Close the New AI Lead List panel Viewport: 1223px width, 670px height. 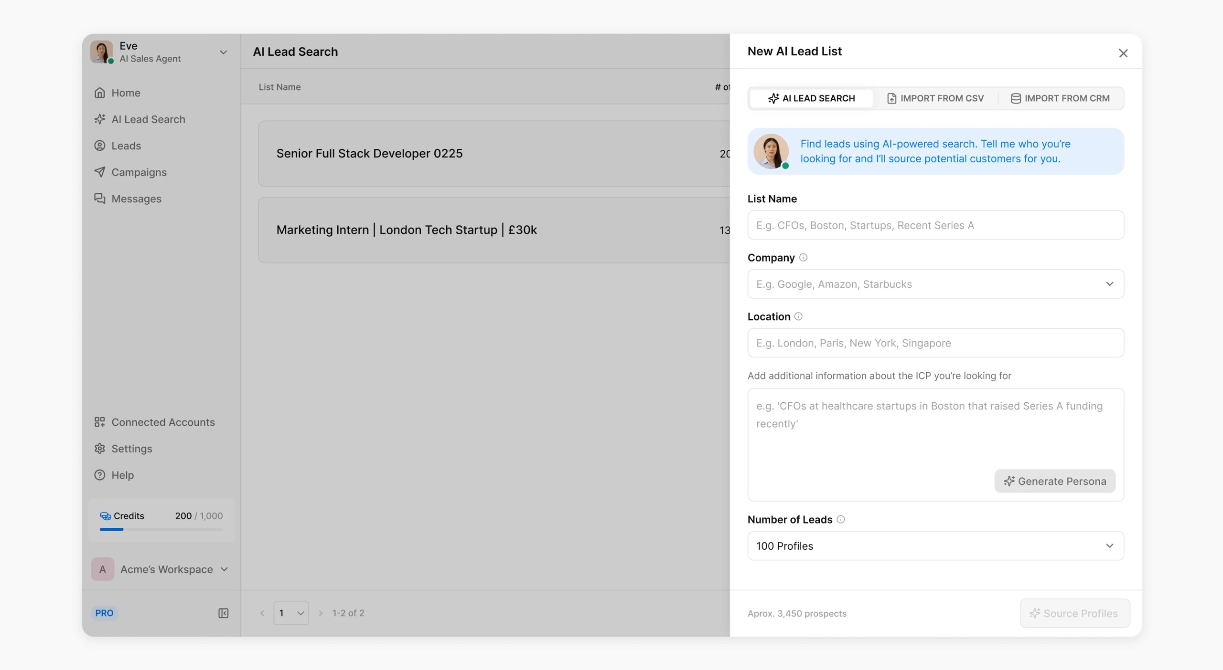pyautogui.click(x=1123, y=53)
